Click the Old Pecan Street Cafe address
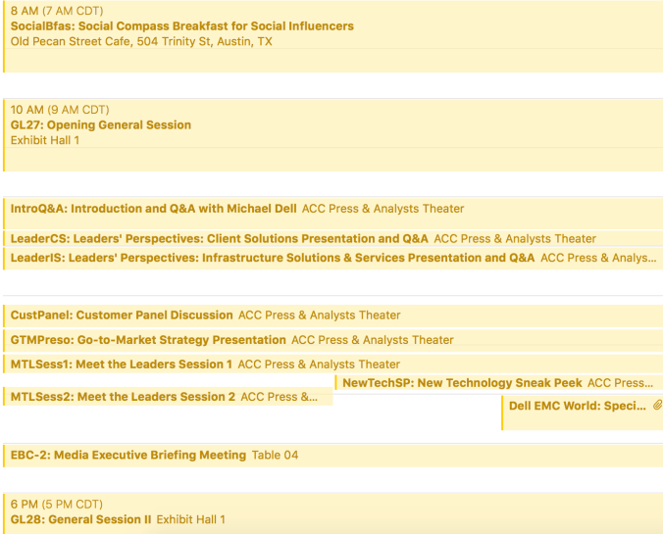This screenshot has height=534, width=663. tap(141, 42)
